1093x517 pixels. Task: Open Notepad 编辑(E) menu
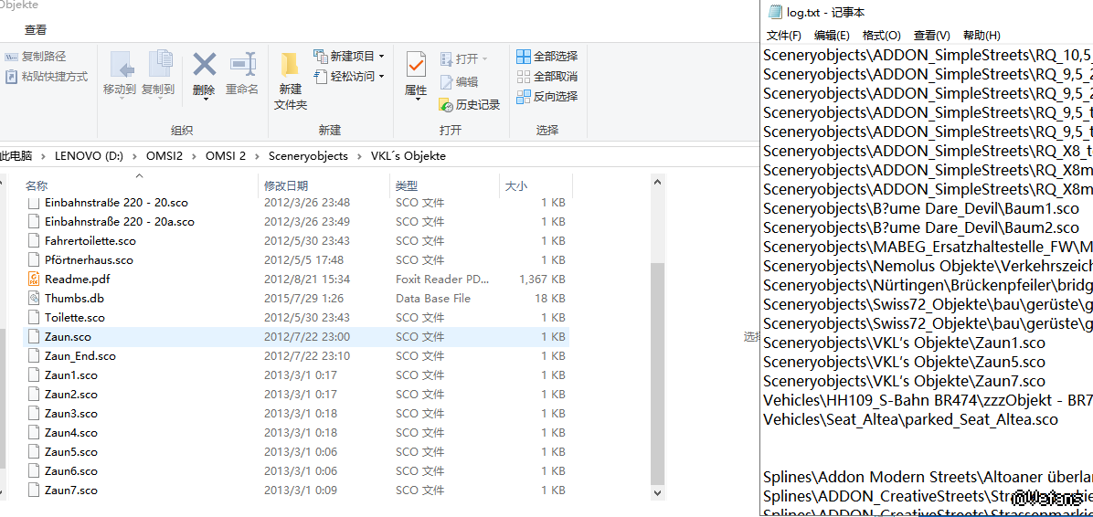tap(832, 36)
